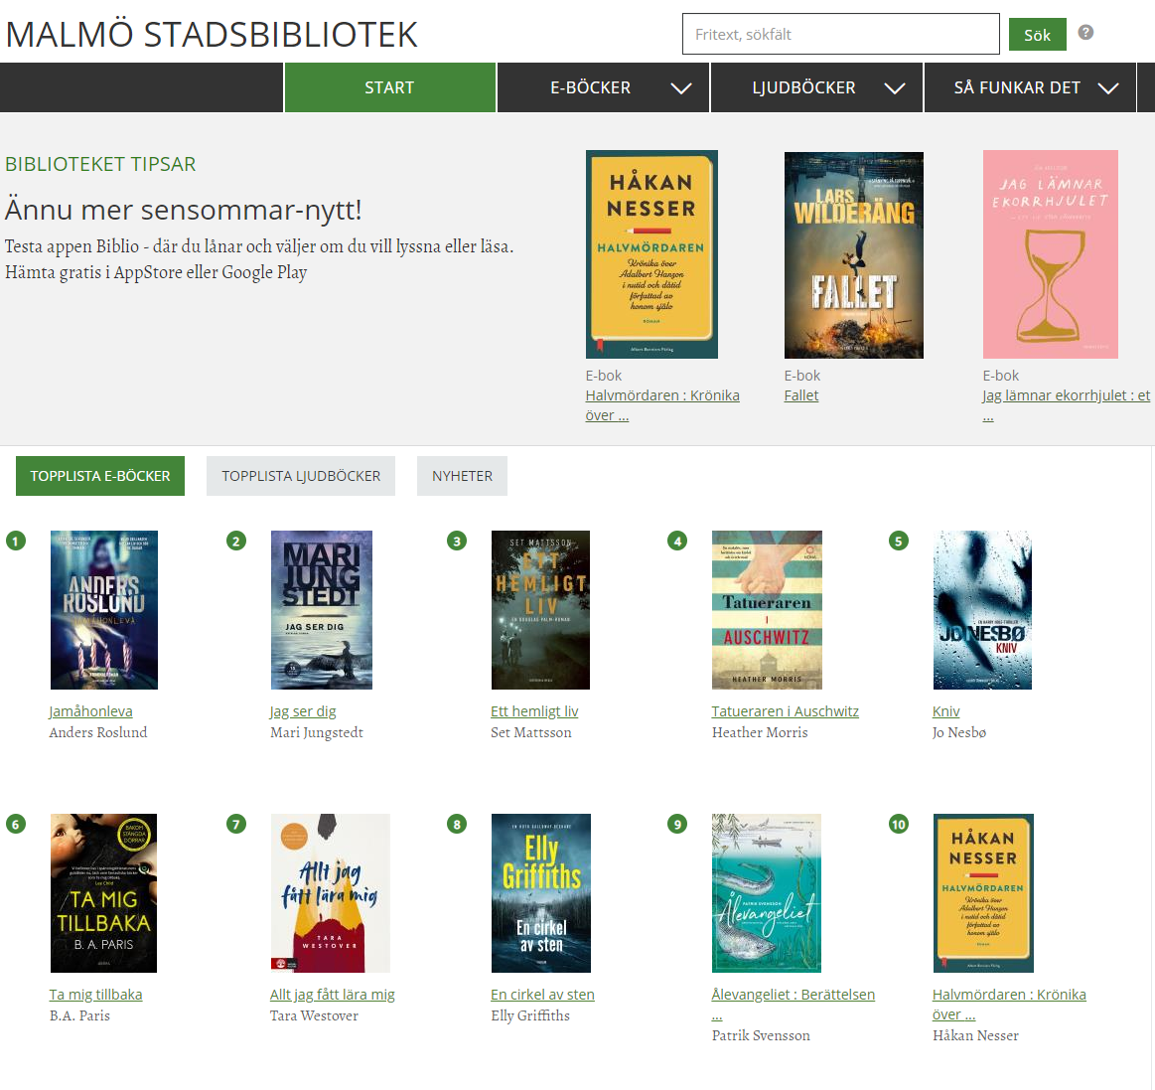This screenshot has height=1090, width=1155.
Task: Click the "10" badge beside Halvmördaren
Action: coord(898,823)
